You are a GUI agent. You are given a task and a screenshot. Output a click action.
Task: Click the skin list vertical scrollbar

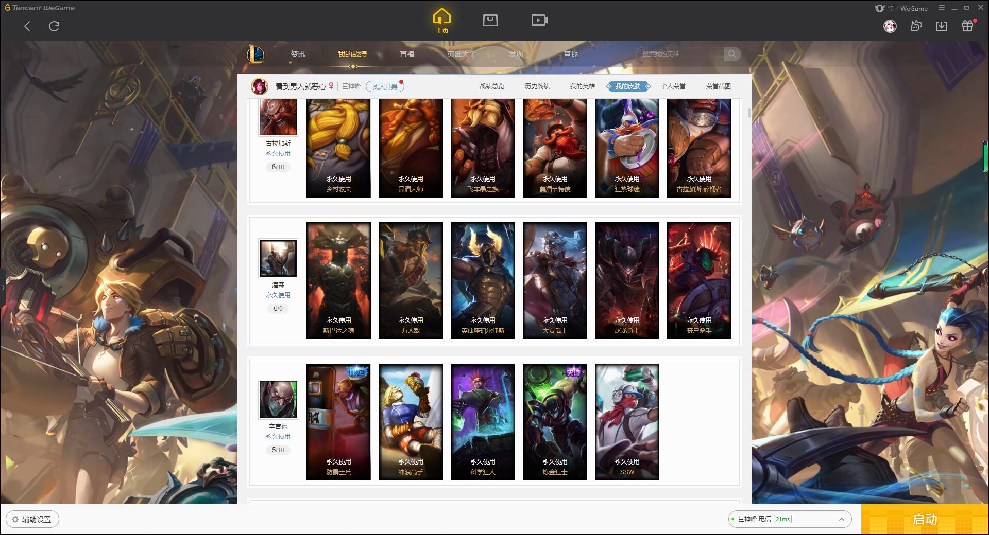point(749,113)
